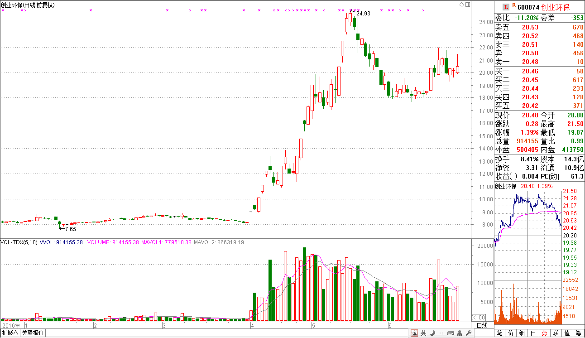Select the red 势 trend tab
The image size is (585, 338).
tap(545, 333)
